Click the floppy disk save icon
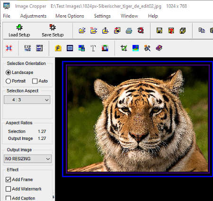 click(160, 30)
